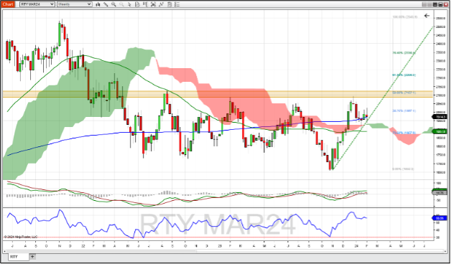Close the chart window
The height and width of the screenshot is (264, 451).
(x=446, y=4)
